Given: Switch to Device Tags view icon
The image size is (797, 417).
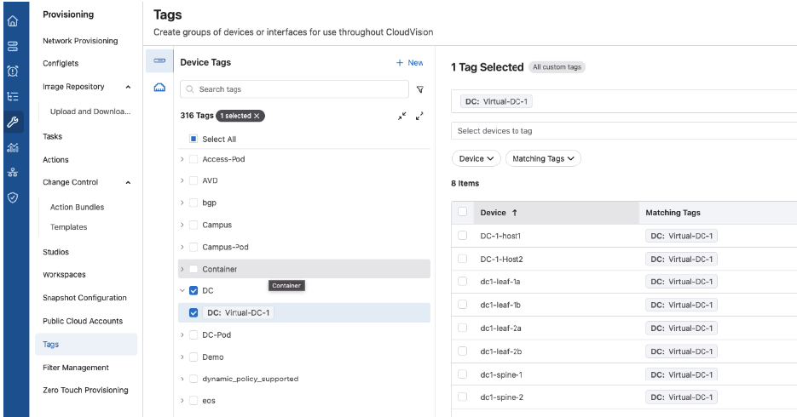Looking at the screenshot, I should [159, 61].
